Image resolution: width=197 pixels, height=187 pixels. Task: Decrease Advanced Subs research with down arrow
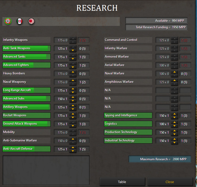click(73, 101)
